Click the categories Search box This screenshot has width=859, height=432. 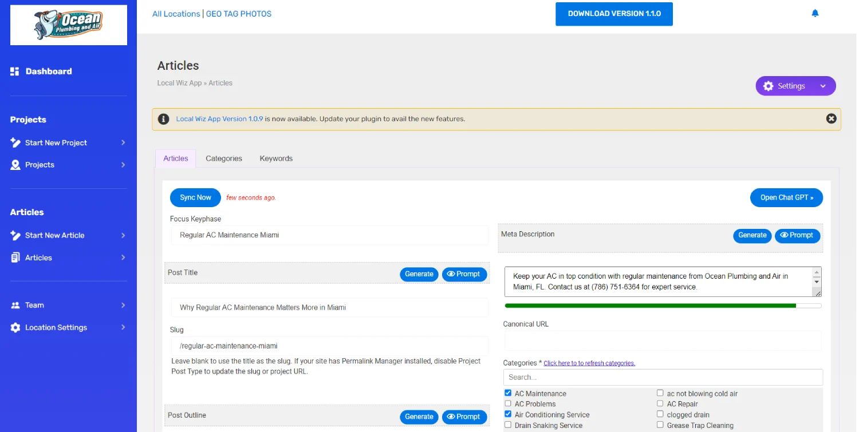coord(663,377)
